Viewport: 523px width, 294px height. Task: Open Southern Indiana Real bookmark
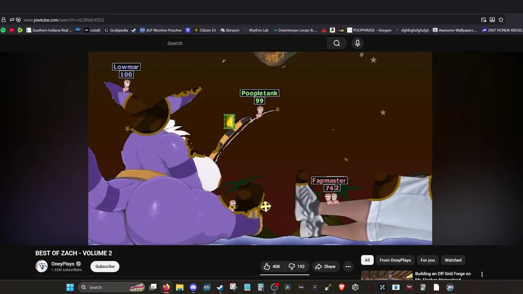click(49, 30)
